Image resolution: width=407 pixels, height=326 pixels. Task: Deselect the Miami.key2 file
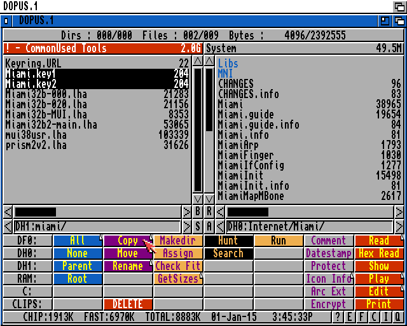97,83
